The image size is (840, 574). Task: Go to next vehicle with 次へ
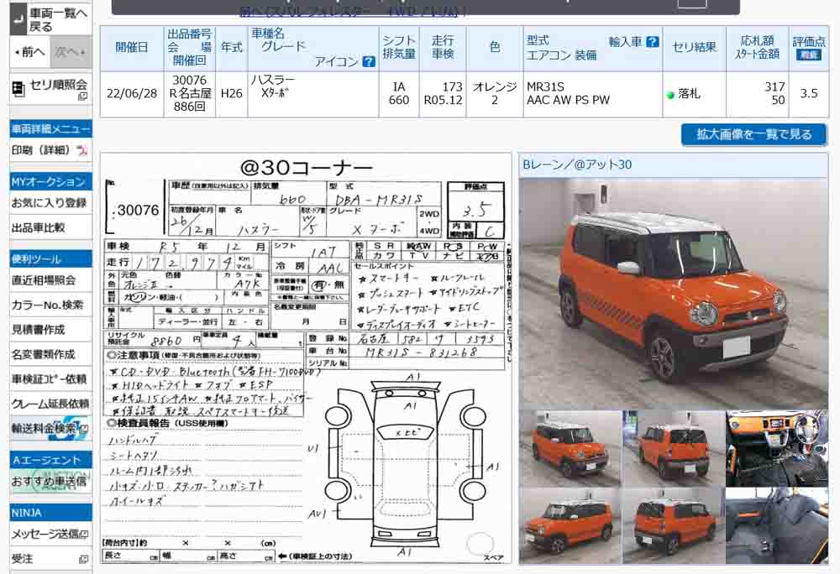[x=71, y=52]
